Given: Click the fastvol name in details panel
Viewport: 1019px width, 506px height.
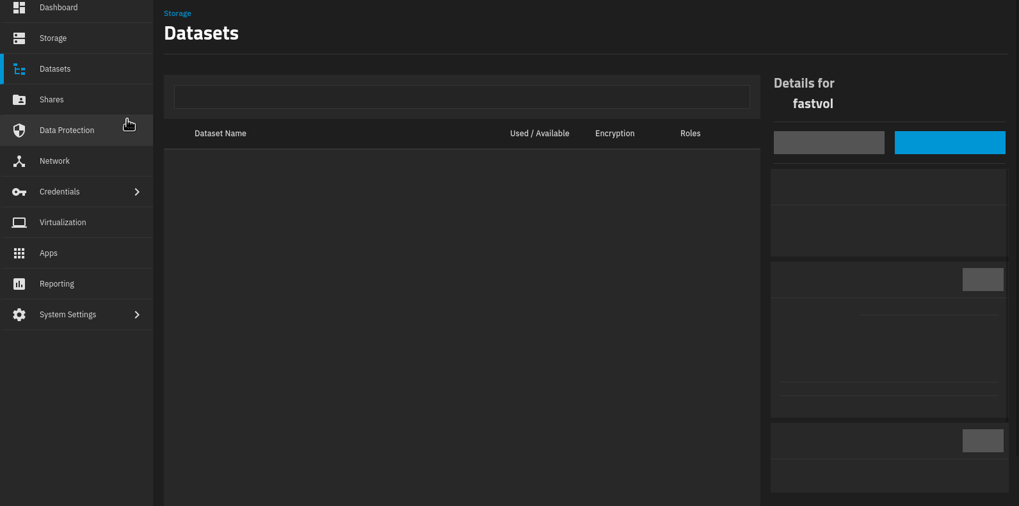Looking at the screenshot, I should pos(813,104).
